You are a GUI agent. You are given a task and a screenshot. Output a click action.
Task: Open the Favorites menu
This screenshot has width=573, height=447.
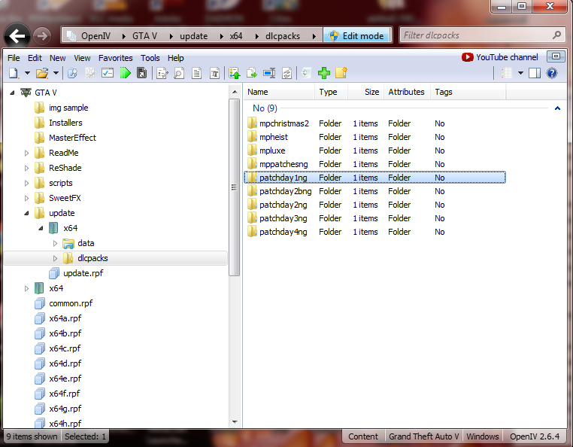[x=116, y=58]
